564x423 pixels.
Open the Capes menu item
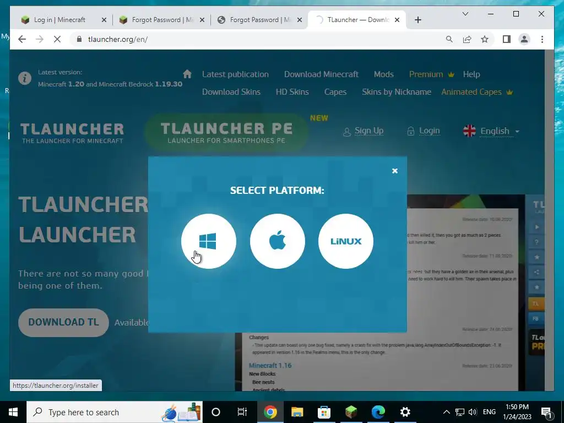[335, 92]
